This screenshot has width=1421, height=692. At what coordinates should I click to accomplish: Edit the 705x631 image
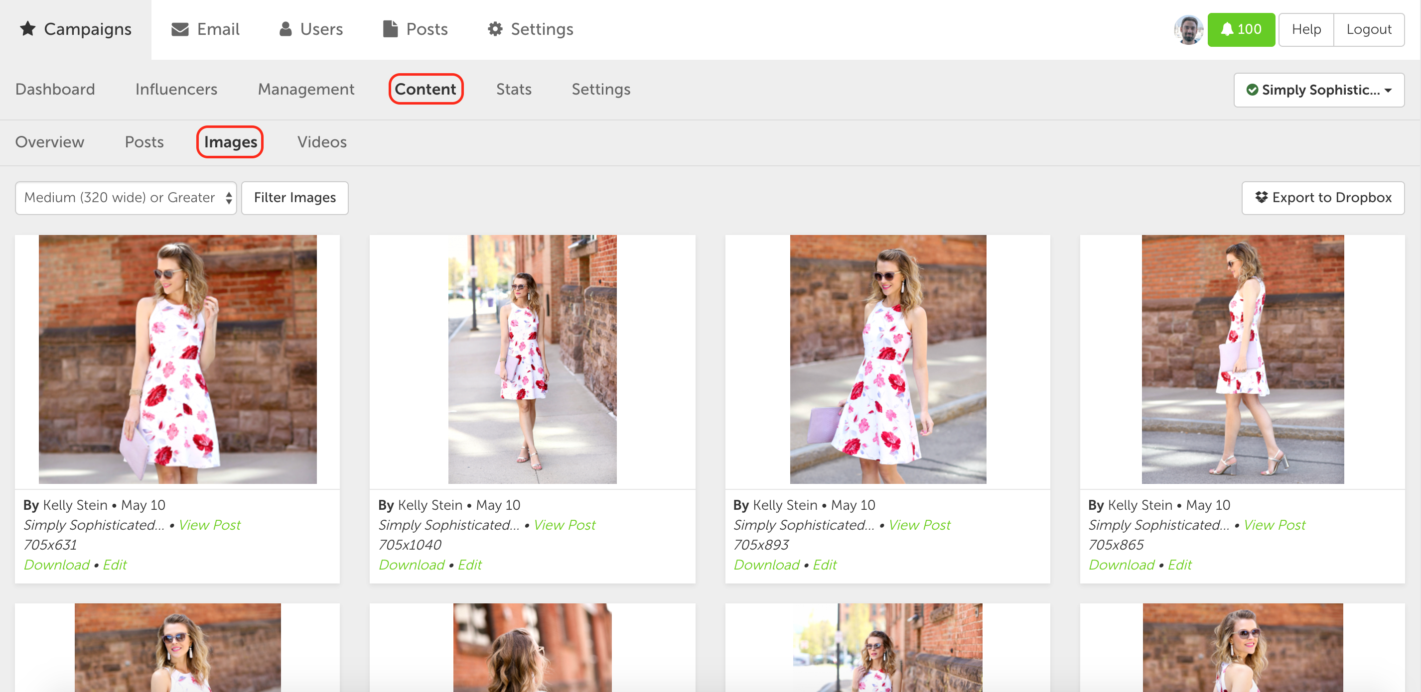point(115,565)
